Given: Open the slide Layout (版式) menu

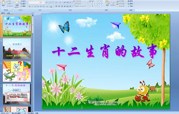Looking at the screenshot, I should point(24,1).
